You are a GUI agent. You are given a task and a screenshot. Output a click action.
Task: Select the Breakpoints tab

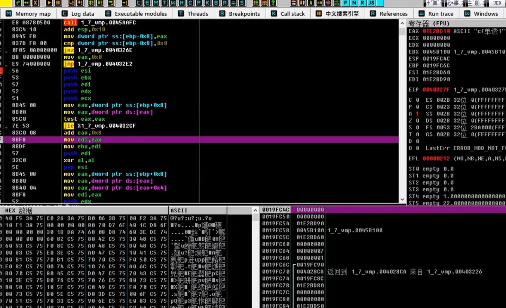240,14
